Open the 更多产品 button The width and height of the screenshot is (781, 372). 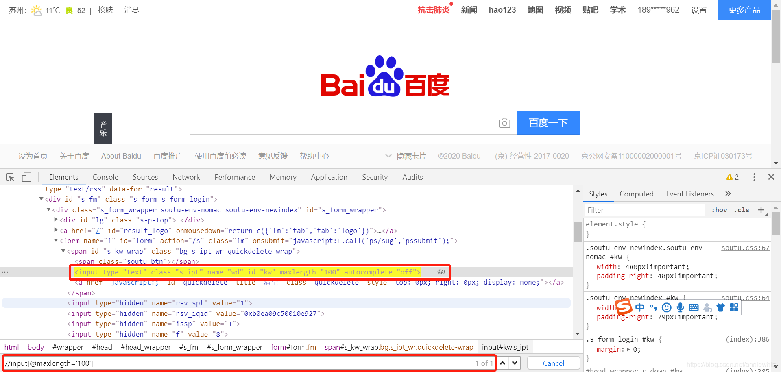(744, 10)
